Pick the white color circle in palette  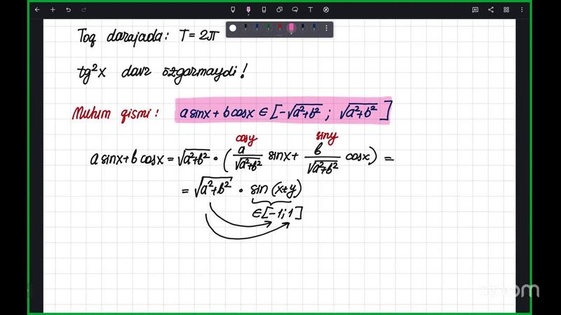[x=233, y=29]
